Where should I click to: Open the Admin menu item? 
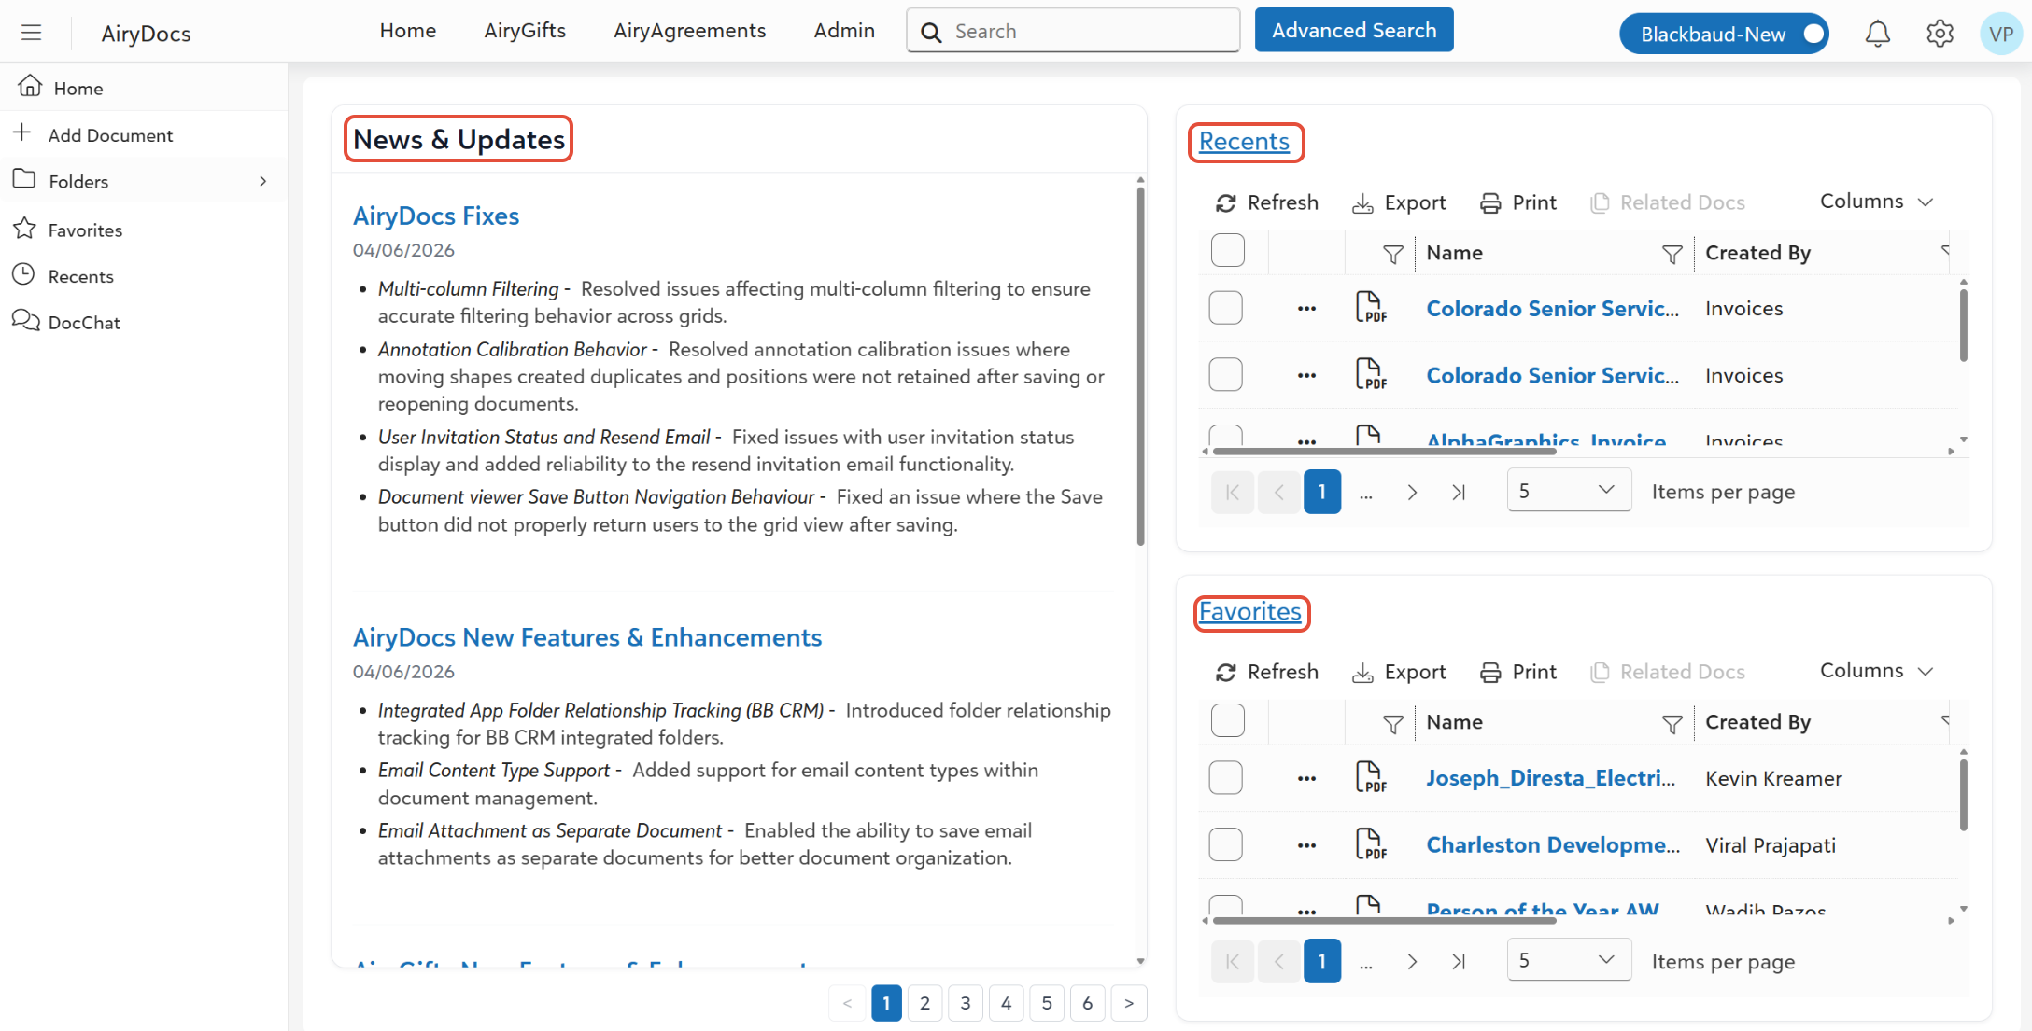coord(844,31)
